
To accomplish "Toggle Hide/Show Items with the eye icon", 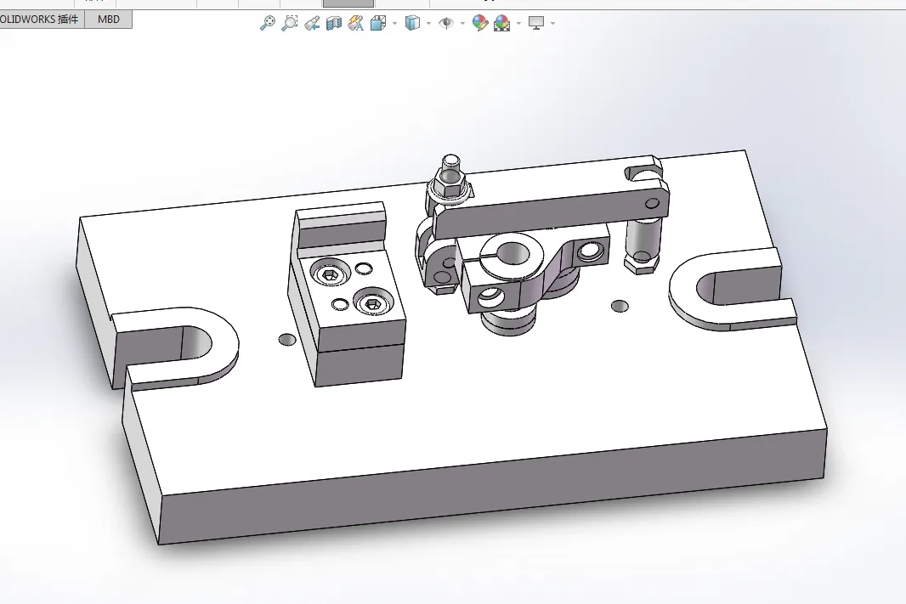I will tap(446, 23).
